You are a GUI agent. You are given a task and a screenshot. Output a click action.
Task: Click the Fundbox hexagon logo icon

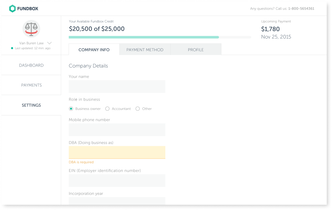point(12,9)
